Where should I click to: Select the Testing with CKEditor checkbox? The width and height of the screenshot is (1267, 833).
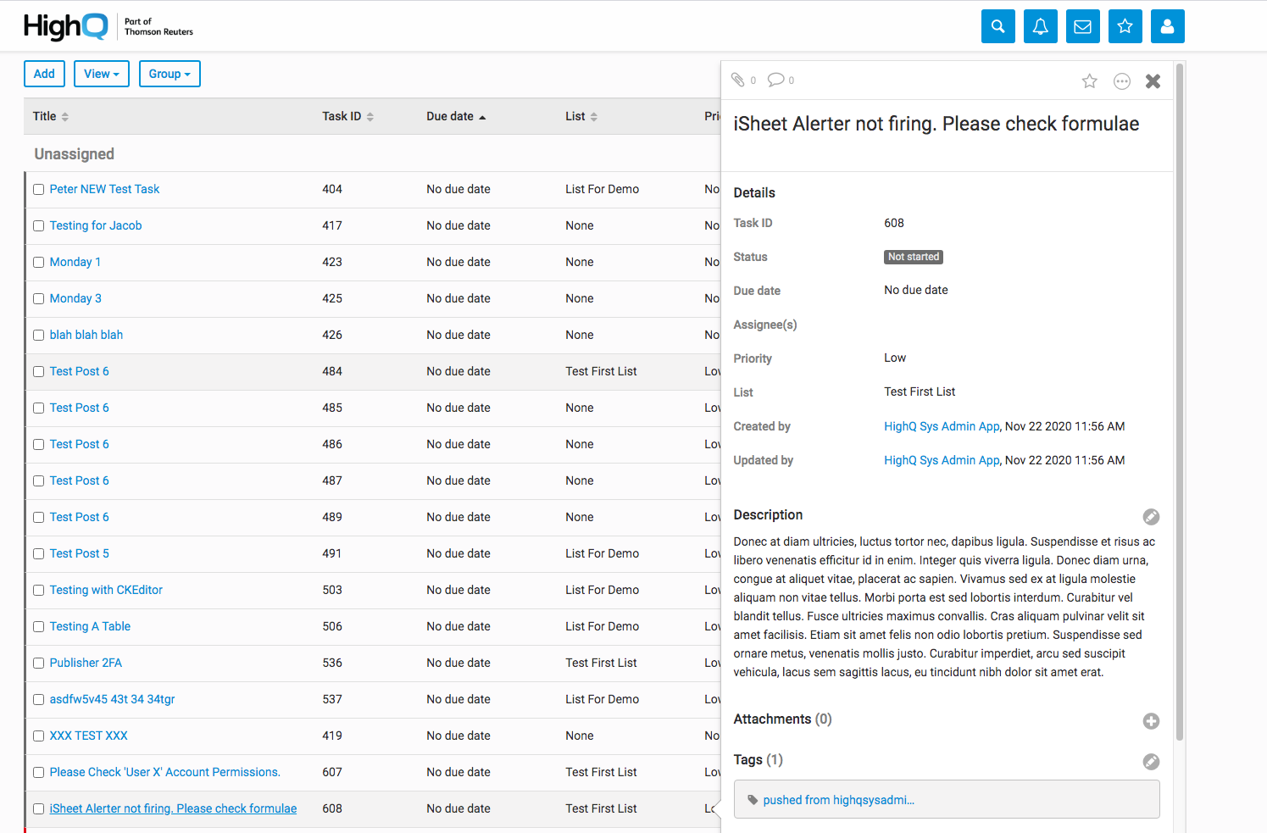tap(39, 591)
